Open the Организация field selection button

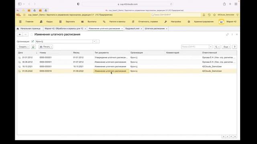[98, 42]
